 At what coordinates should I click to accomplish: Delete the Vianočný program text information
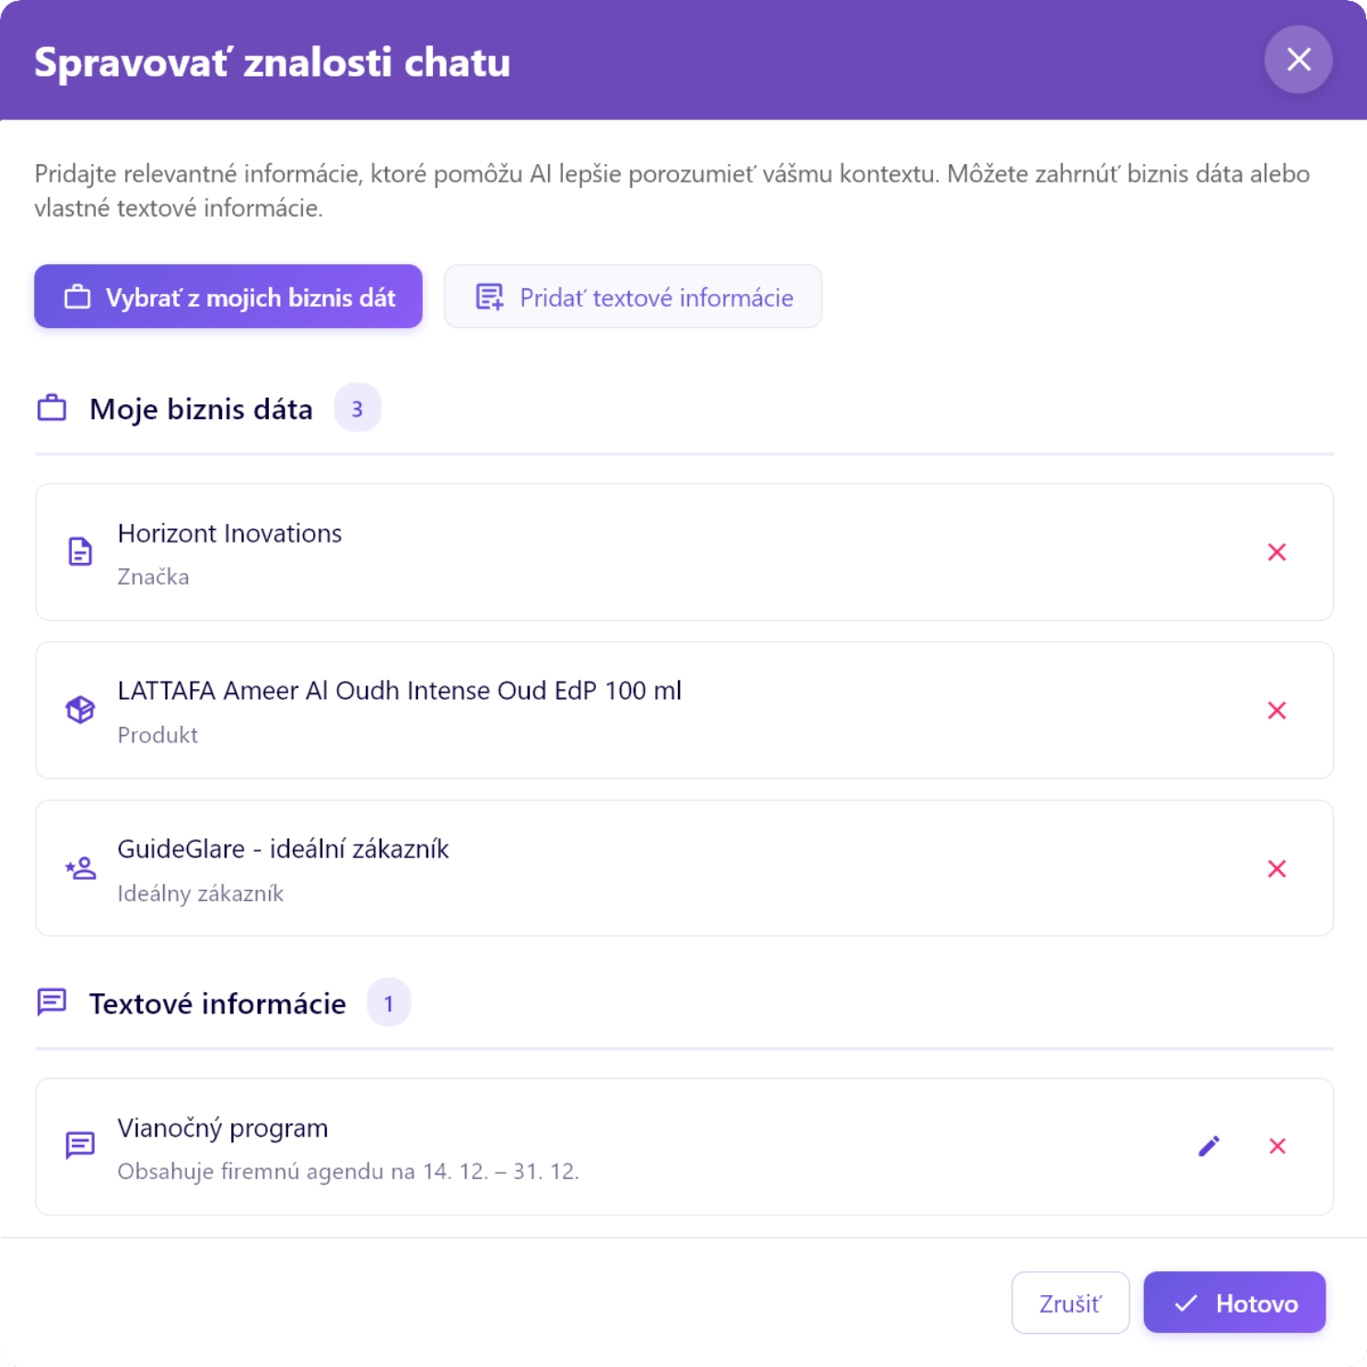[1278, 1145]
